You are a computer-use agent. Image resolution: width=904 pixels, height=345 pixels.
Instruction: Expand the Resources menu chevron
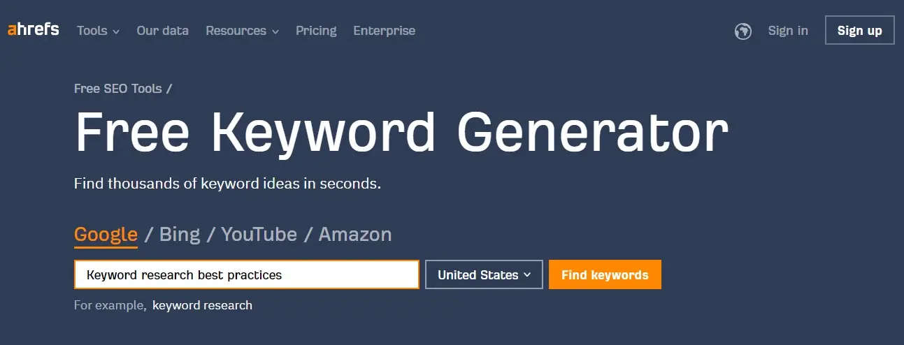click(x=275, y=31)
